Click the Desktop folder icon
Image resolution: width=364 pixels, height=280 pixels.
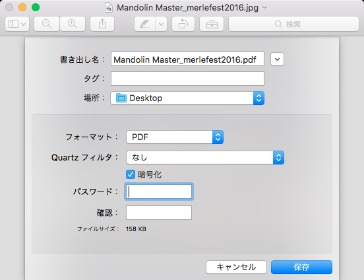click(121, 98)
